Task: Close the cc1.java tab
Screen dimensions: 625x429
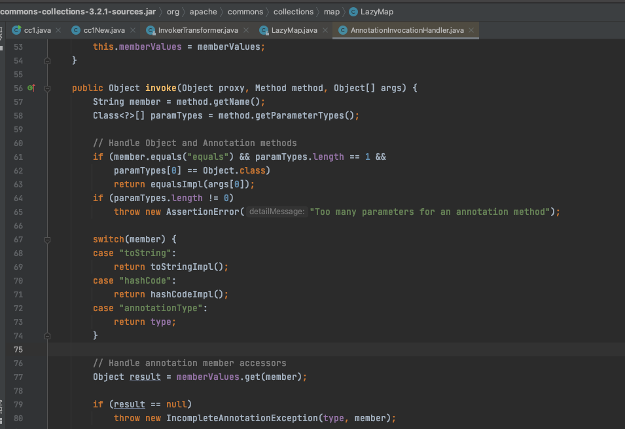Action: (58, 30)
